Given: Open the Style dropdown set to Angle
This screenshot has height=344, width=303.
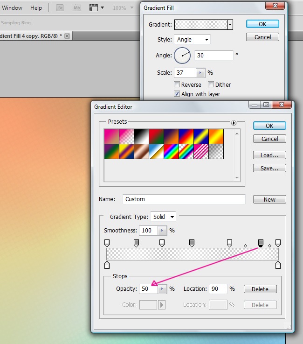Looking at the screenshot, I should tap(192, 40).
